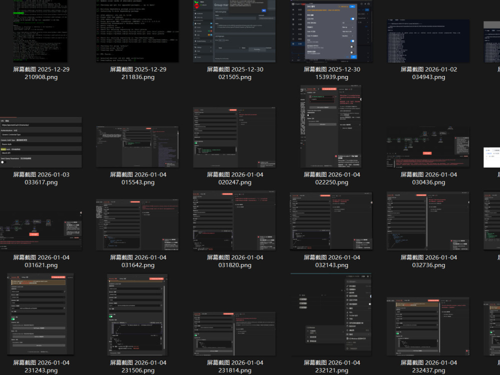Select thumbnail of 屏幕截图 2026-01-04 231506.png
This screenshot has width=500, height=375.
point(137,314)
